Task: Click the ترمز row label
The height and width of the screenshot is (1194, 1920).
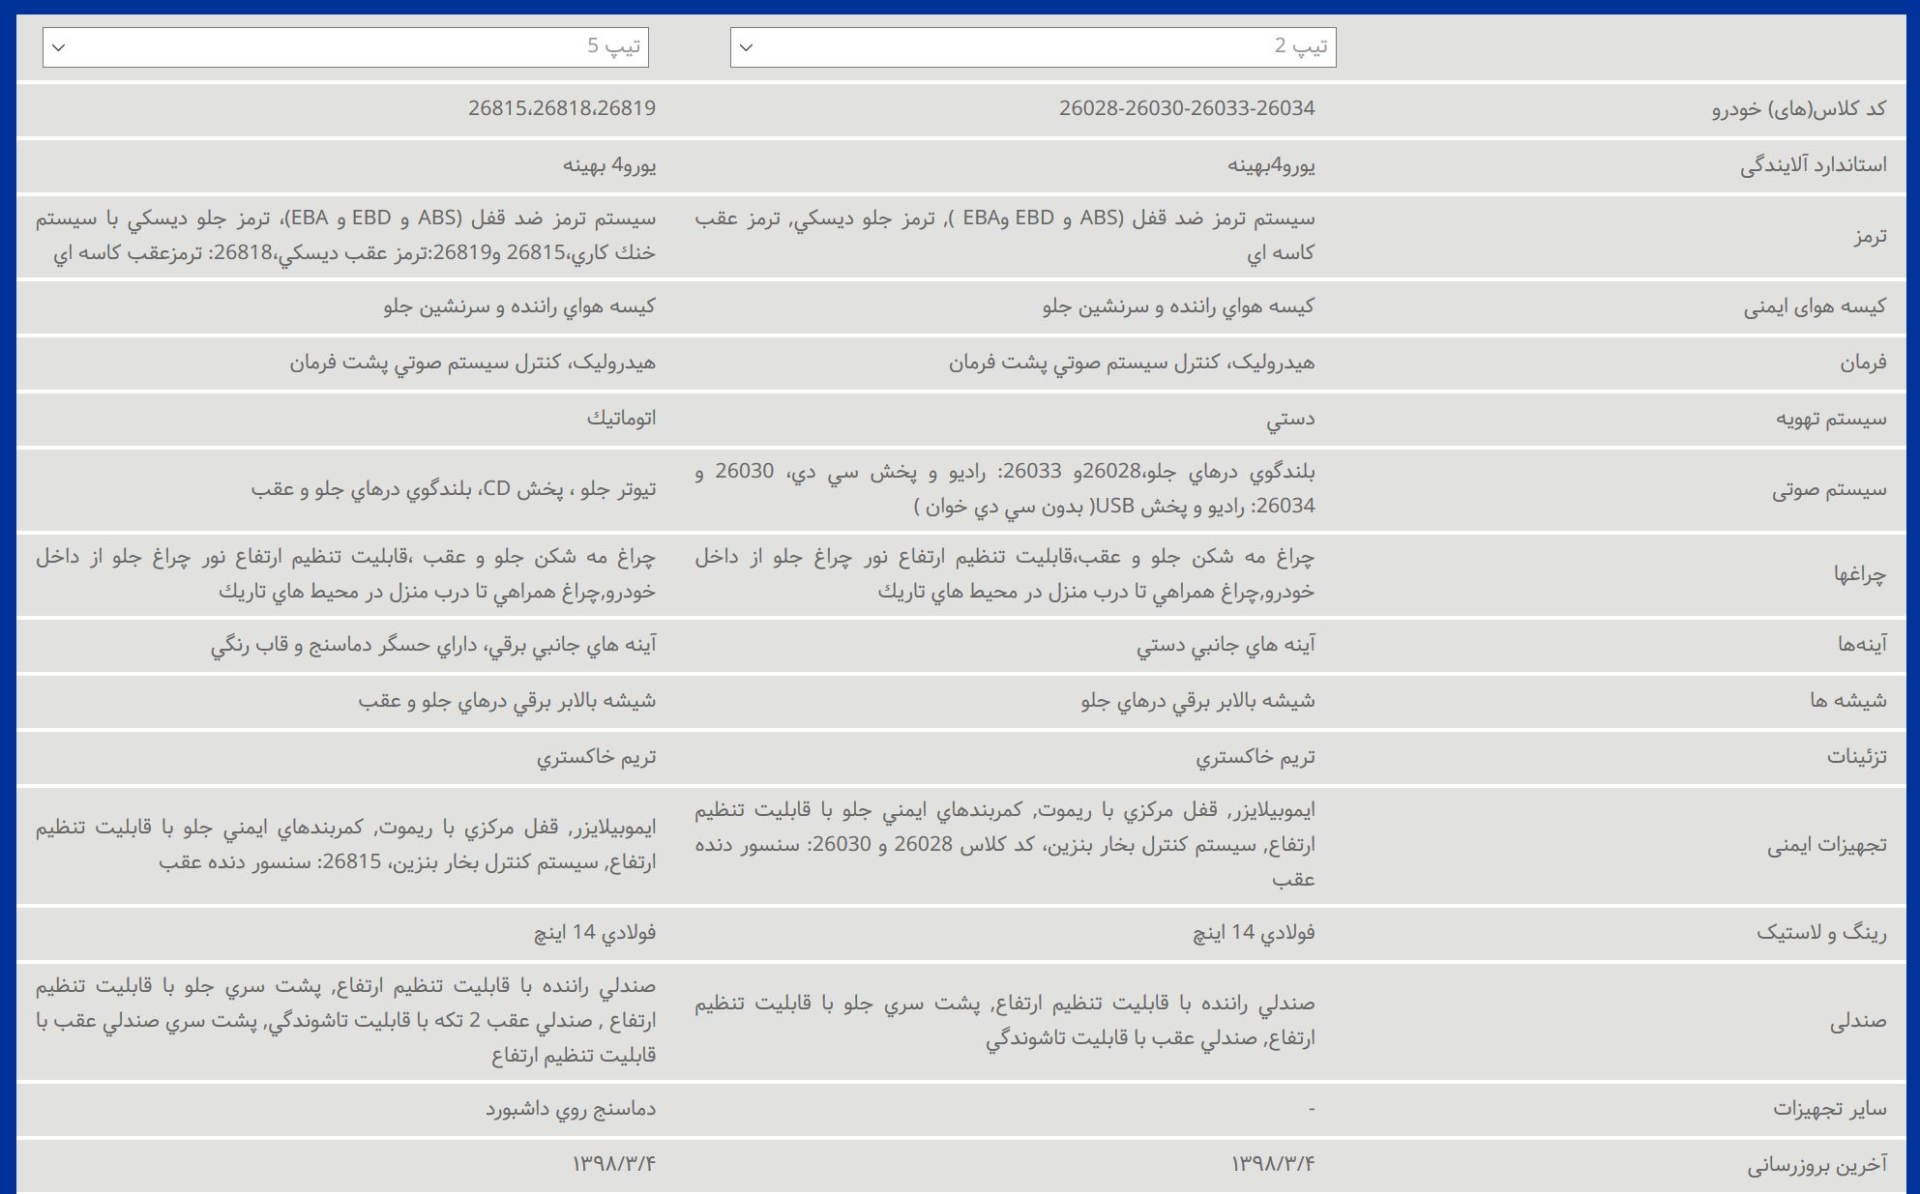Action: click(x=1869, y=236)
